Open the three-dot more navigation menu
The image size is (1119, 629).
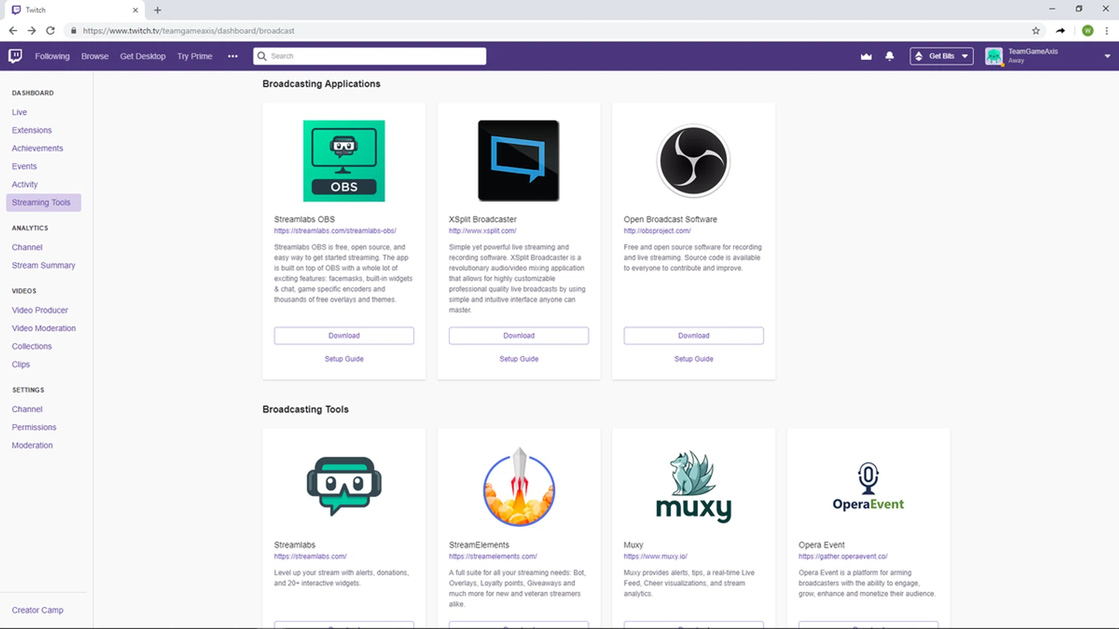(x=233, y=56)
